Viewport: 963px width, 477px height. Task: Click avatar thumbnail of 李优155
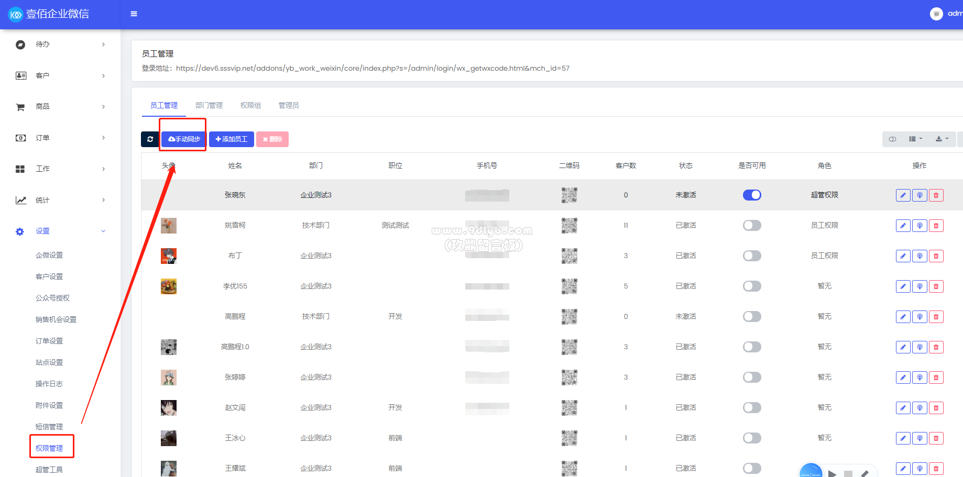click(x=169, y=286)
